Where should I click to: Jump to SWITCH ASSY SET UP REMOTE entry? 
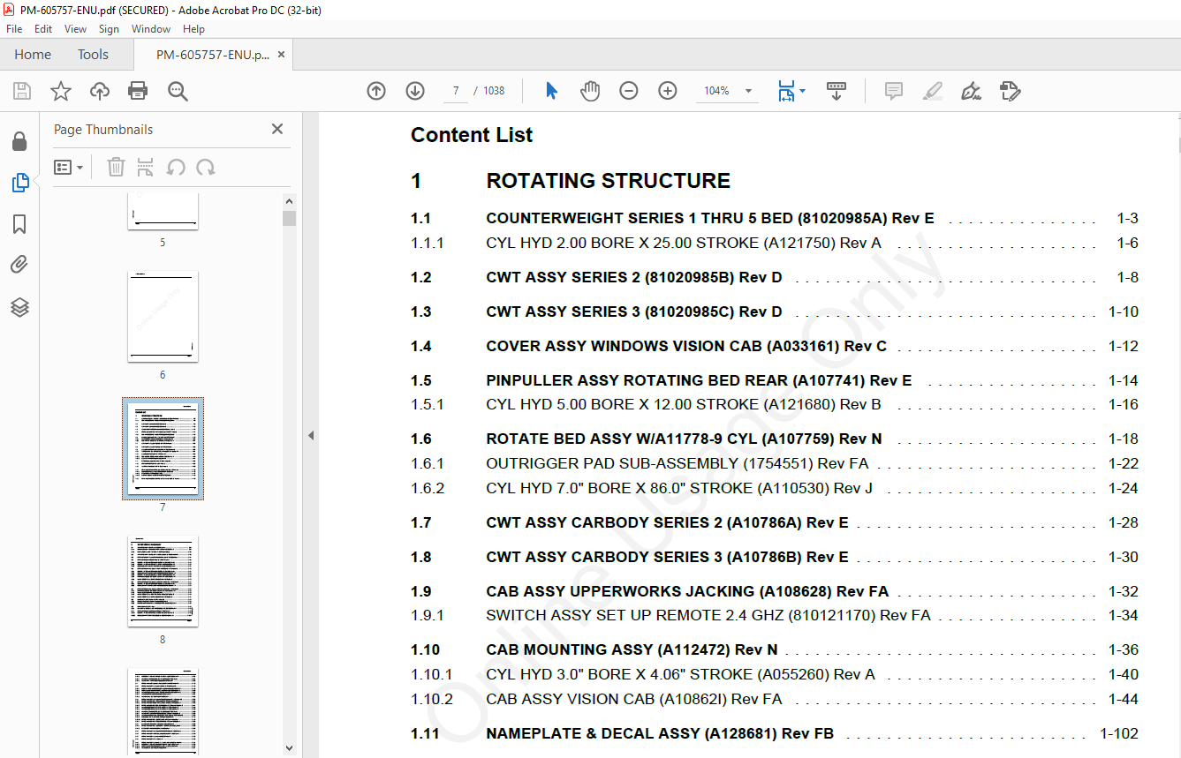pos(774,615)
